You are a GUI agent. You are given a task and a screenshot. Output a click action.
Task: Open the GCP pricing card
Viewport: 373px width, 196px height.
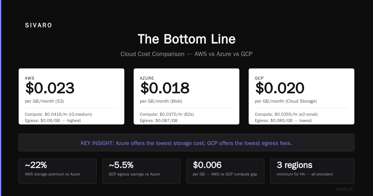(x=302, y=96)
